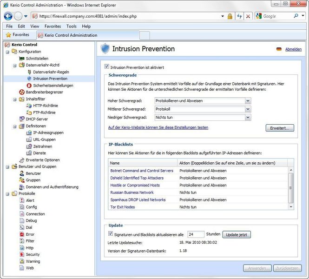Click the blacklist scrollbar up arrow

tap(291, 170)
